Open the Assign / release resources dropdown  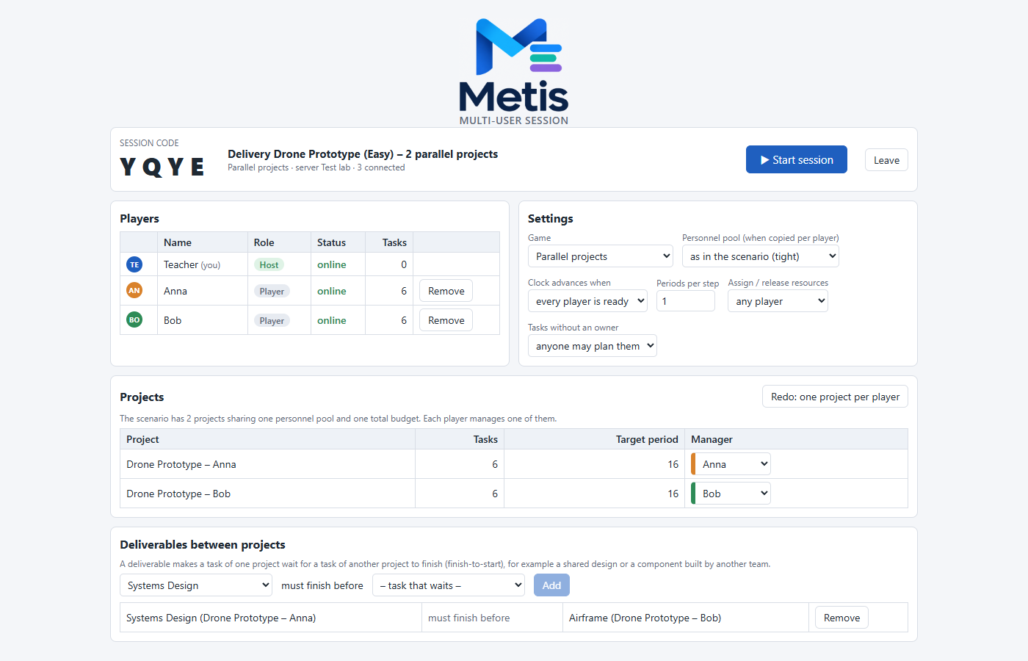(x=778, y=301)
